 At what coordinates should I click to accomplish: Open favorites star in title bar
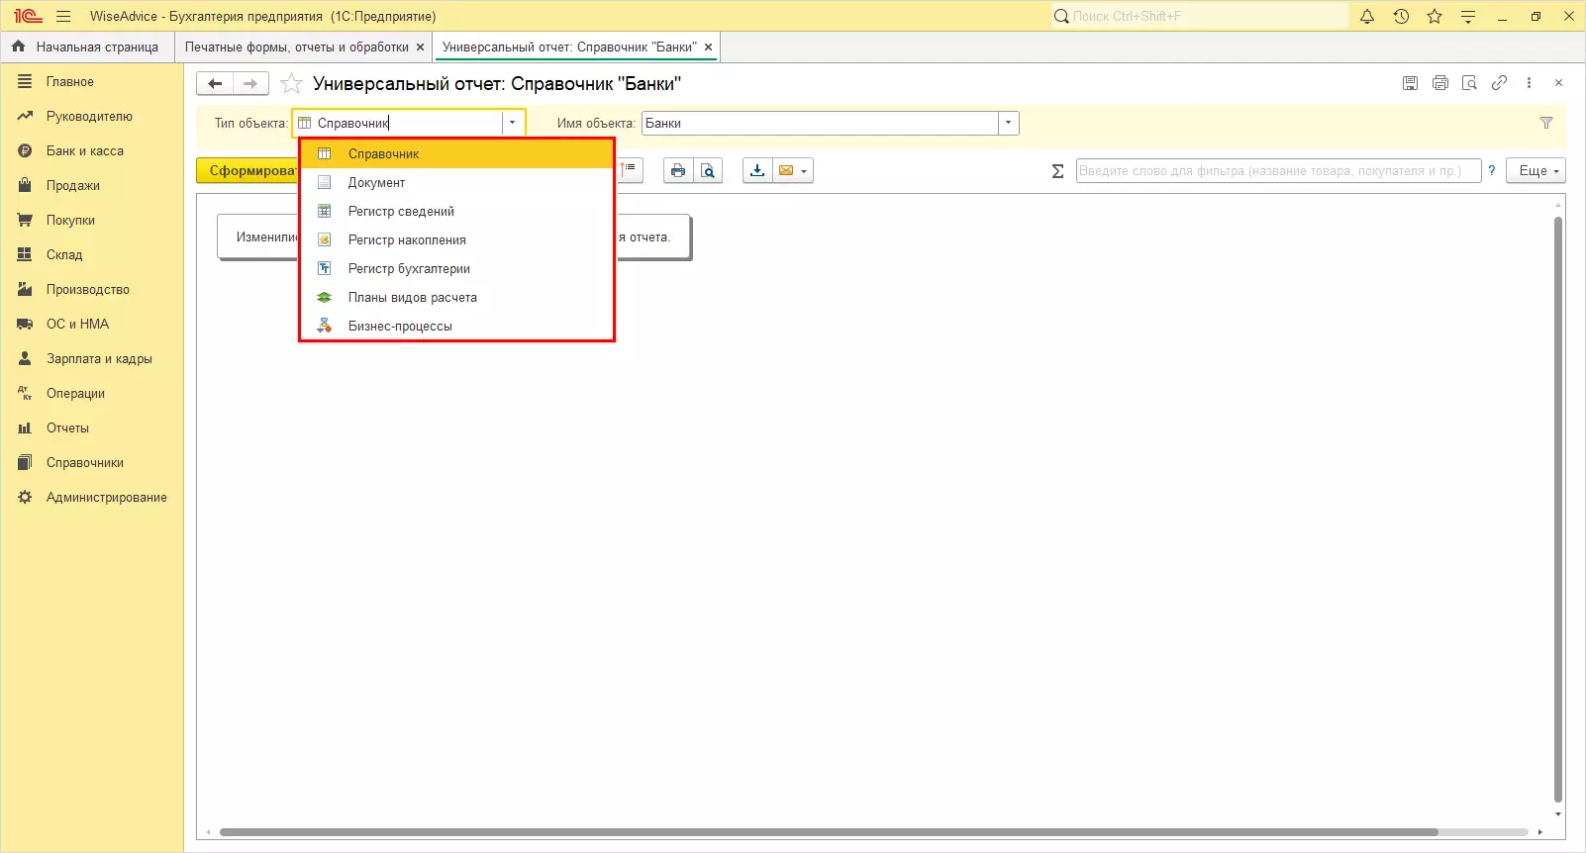[x=1435, y=16]
